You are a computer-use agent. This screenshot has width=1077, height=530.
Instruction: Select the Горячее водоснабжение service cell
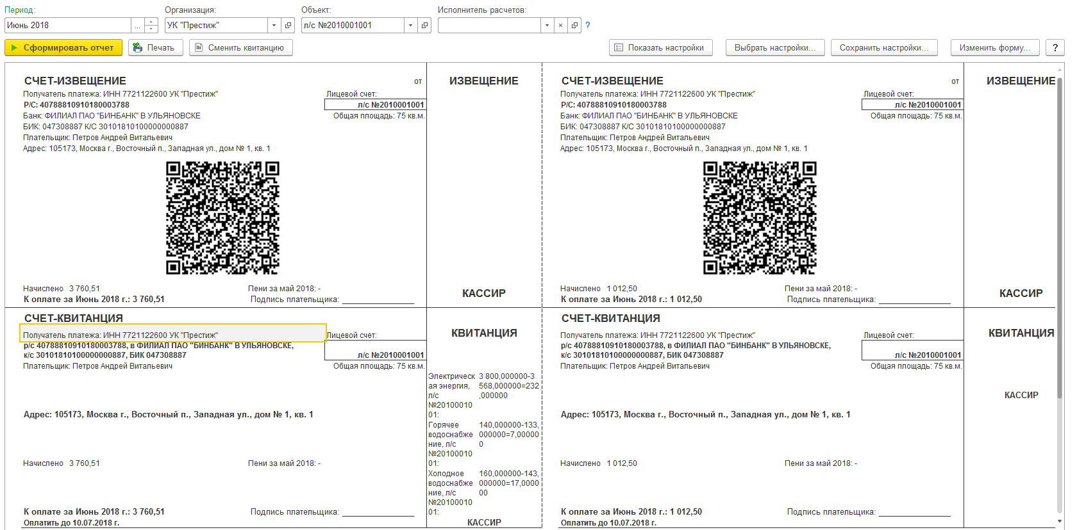452,444
